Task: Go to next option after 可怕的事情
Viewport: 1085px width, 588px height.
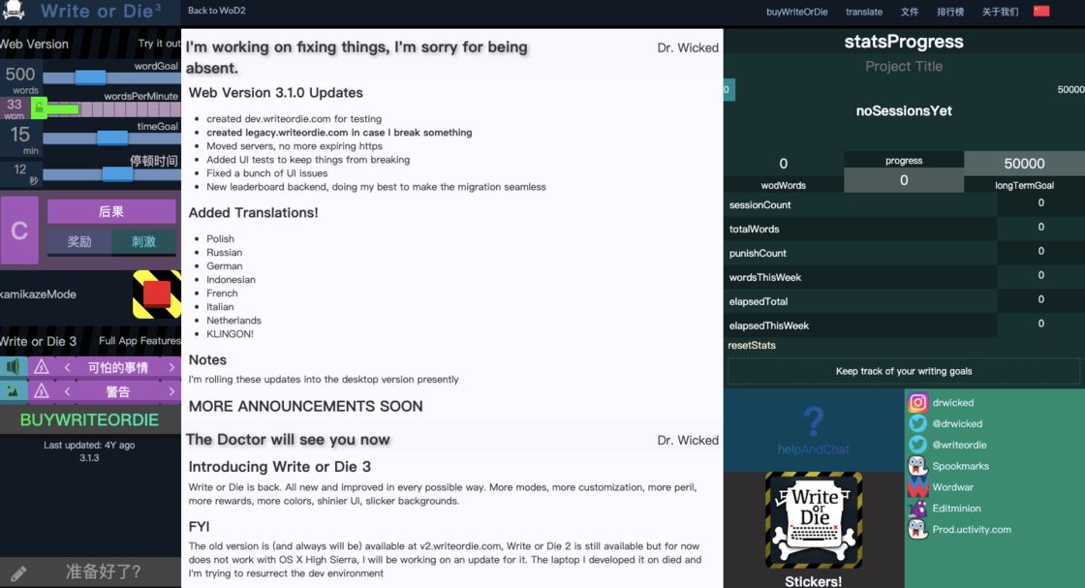Action: (171, 367)
